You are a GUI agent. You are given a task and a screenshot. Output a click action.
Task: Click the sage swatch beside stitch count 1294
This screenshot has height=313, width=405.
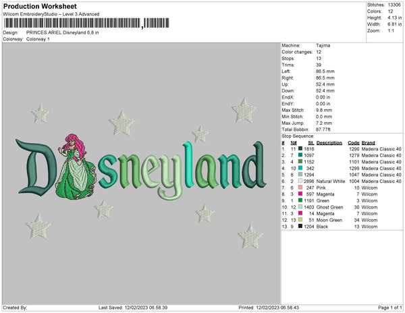300,175
